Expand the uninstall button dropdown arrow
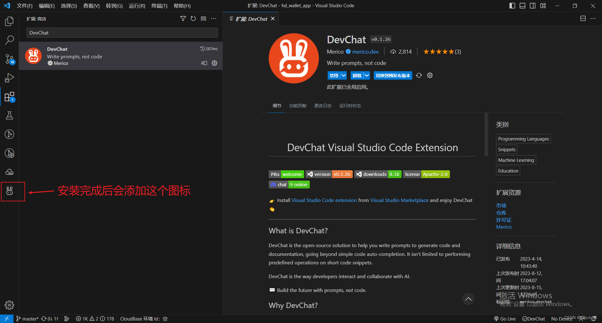This screenshot has width=602, height=323. pos(367,75)
